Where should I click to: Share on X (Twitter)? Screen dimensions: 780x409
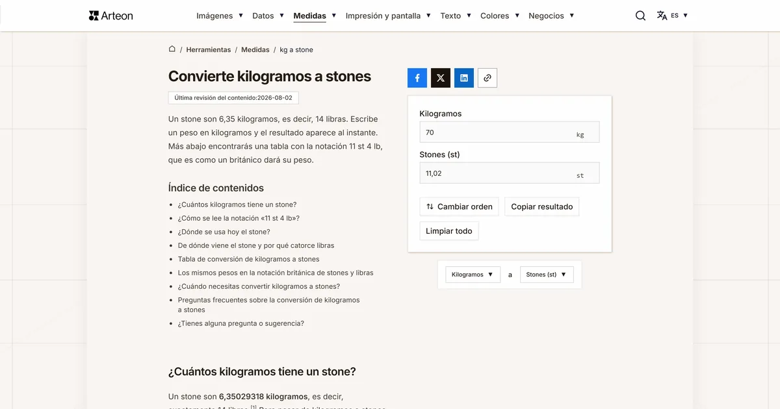point(441,78)
